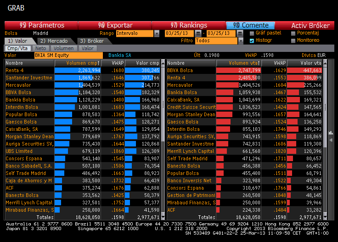Click the end date field 03/25/13
338x242 pixels.
point(221,34)
